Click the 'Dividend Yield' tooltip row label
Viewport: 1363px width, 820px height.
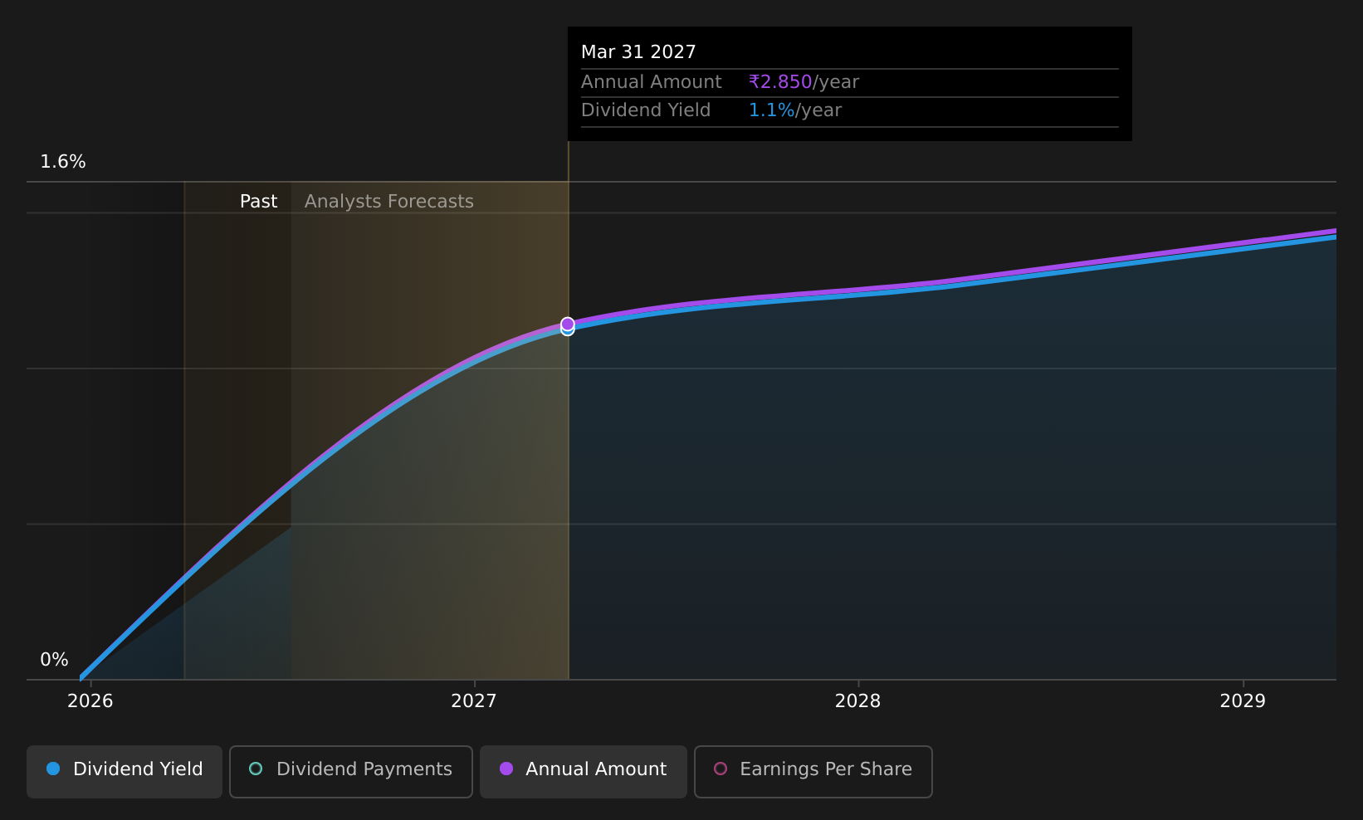click(x=646, y=110)
